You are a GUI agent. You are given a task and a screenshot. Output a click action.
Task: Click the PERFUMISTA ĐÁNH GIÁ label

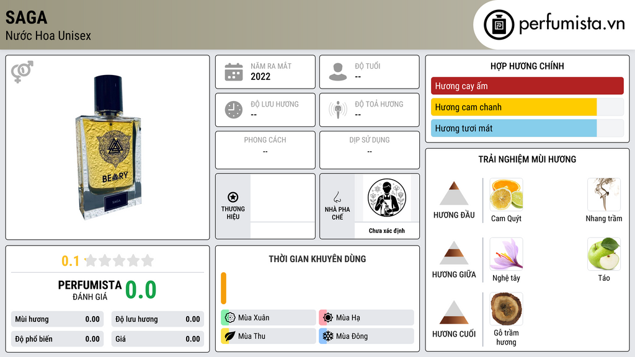(x=90, y=290)
